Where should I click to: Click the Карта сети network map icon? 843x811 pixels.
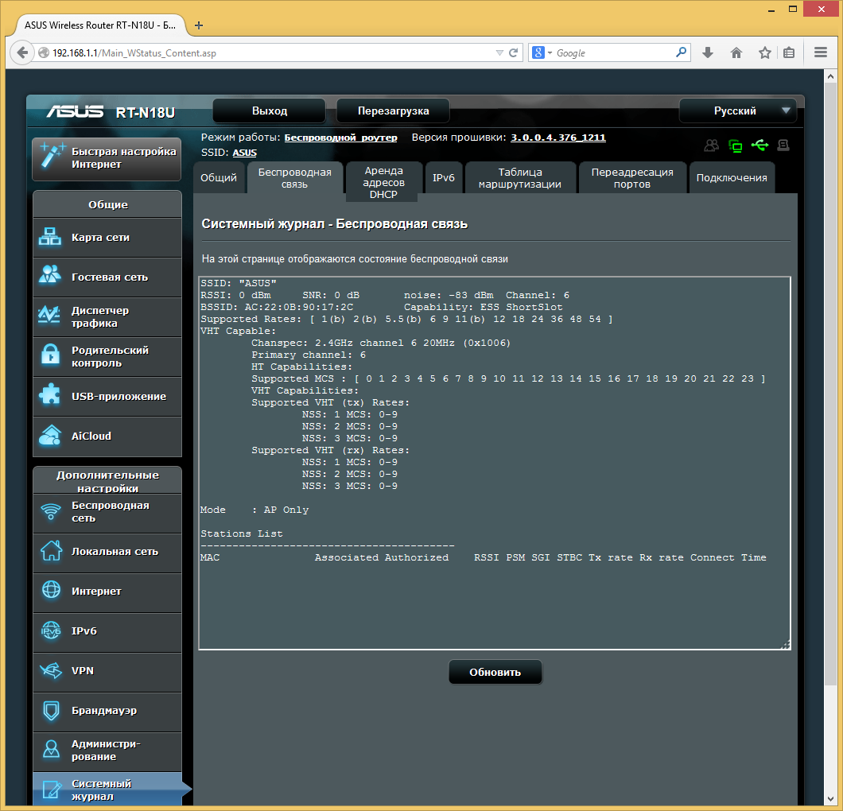pos(50,237)
